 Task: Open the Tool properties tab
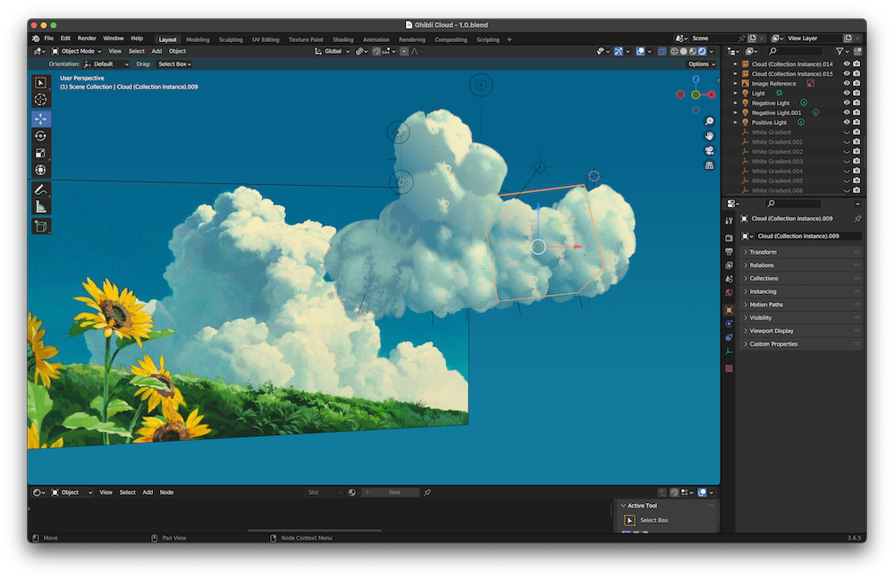729,221
